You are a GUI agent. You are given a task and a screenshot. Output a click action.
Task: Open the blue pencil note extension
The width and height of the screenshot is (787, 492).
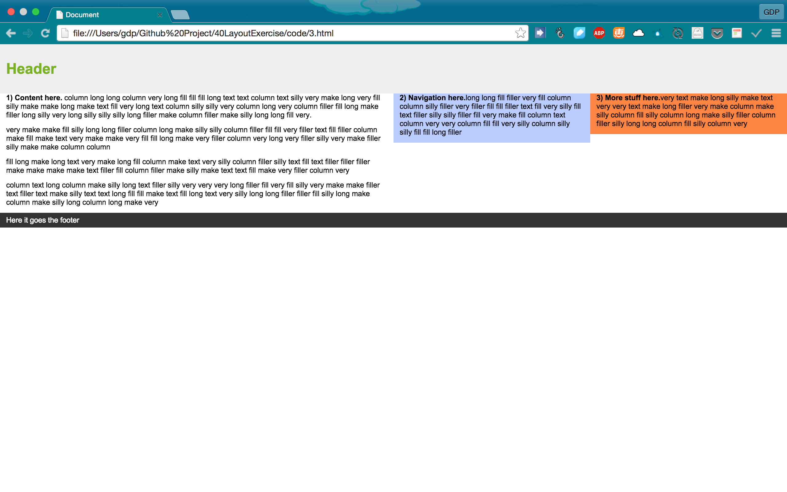[579, 33]
